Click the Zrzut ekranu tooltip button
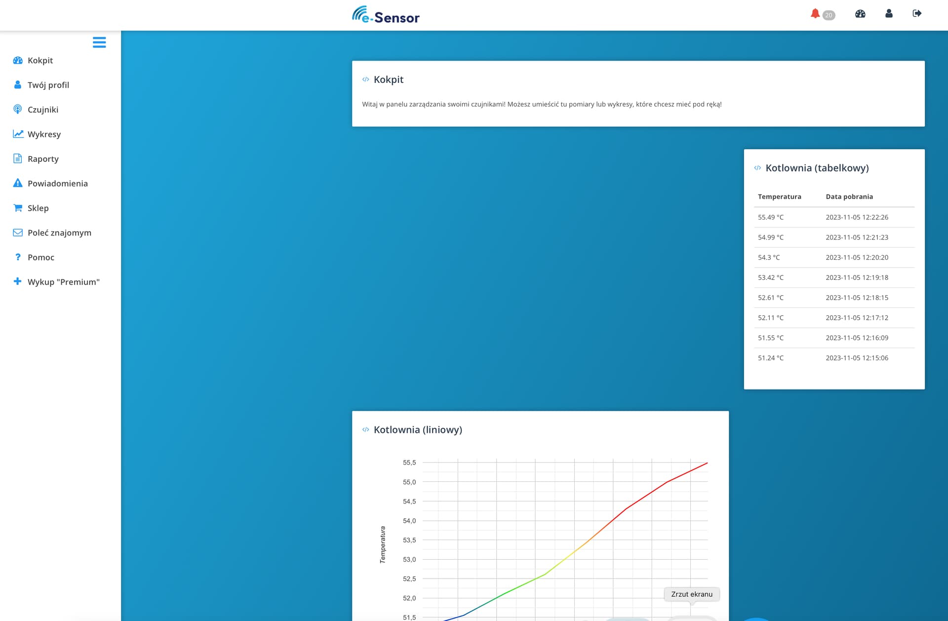The height and width of the screenshot is (621, 948). click(691, 594)
